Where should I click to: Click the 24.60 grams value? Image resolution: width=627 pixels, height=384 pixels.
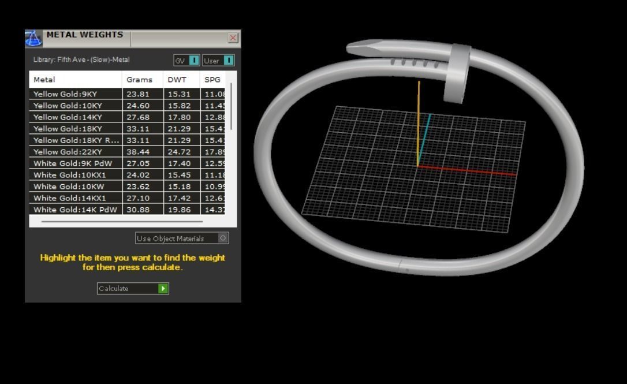tap(138, 106)
